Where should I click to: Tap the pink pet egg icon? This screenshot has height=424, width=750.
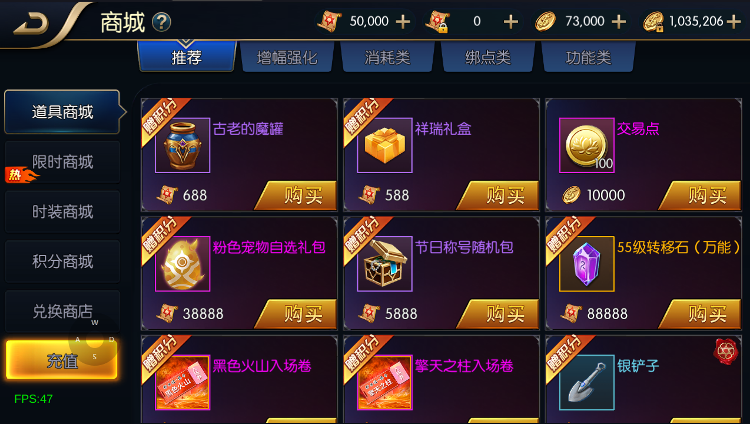point(182,264)
